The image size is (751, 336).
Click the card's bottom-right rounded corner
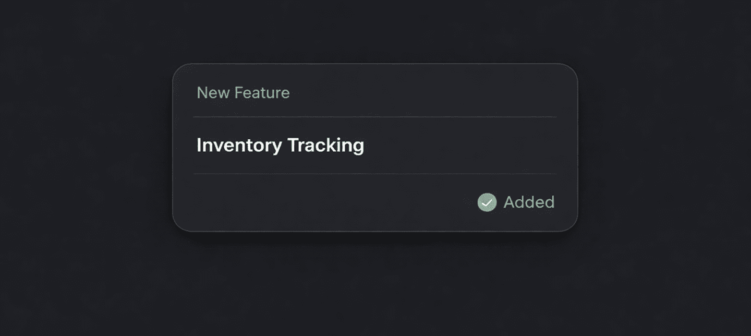[570, 224]
